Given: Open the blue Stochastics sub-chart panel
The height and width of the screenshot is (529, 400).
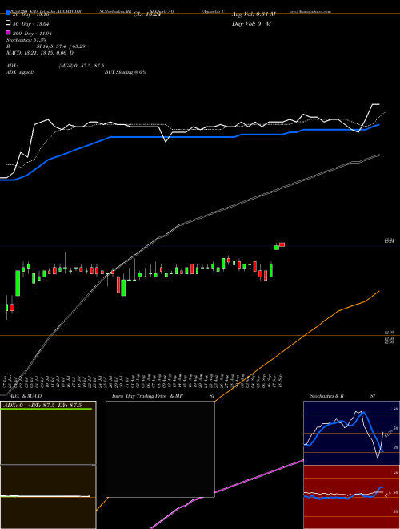Looking at the screenshot, I should click(351, 433).
